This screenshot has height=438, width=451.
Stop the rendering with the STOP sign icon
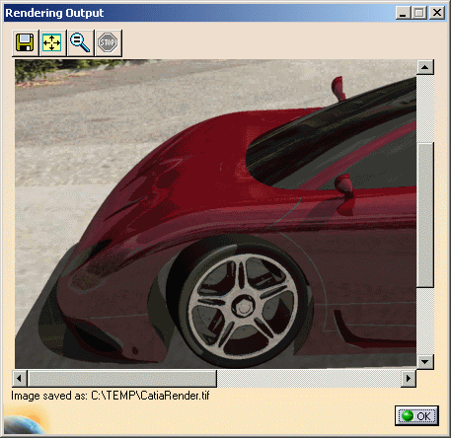(108, 42)
